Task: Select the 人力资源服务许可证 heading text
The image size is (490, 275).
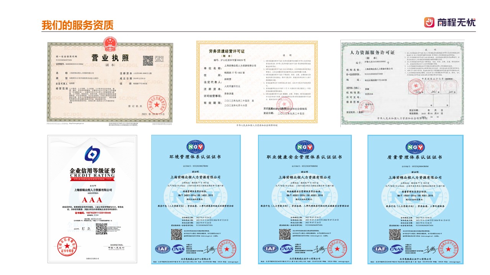Action: (372, 52)
